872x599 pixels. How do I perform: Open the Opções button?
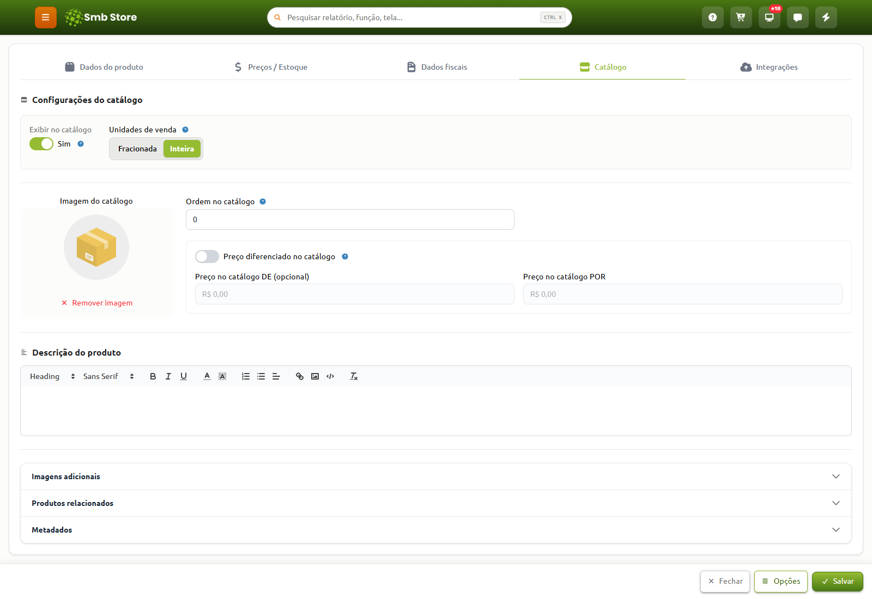tap(781, 582)
